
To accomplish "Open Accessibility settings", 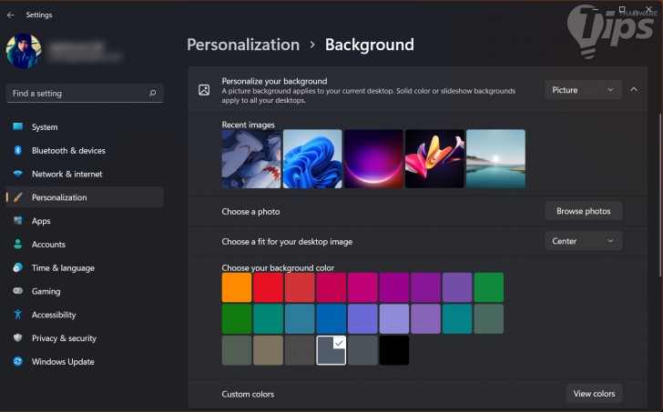I will (x=85, y=315).
